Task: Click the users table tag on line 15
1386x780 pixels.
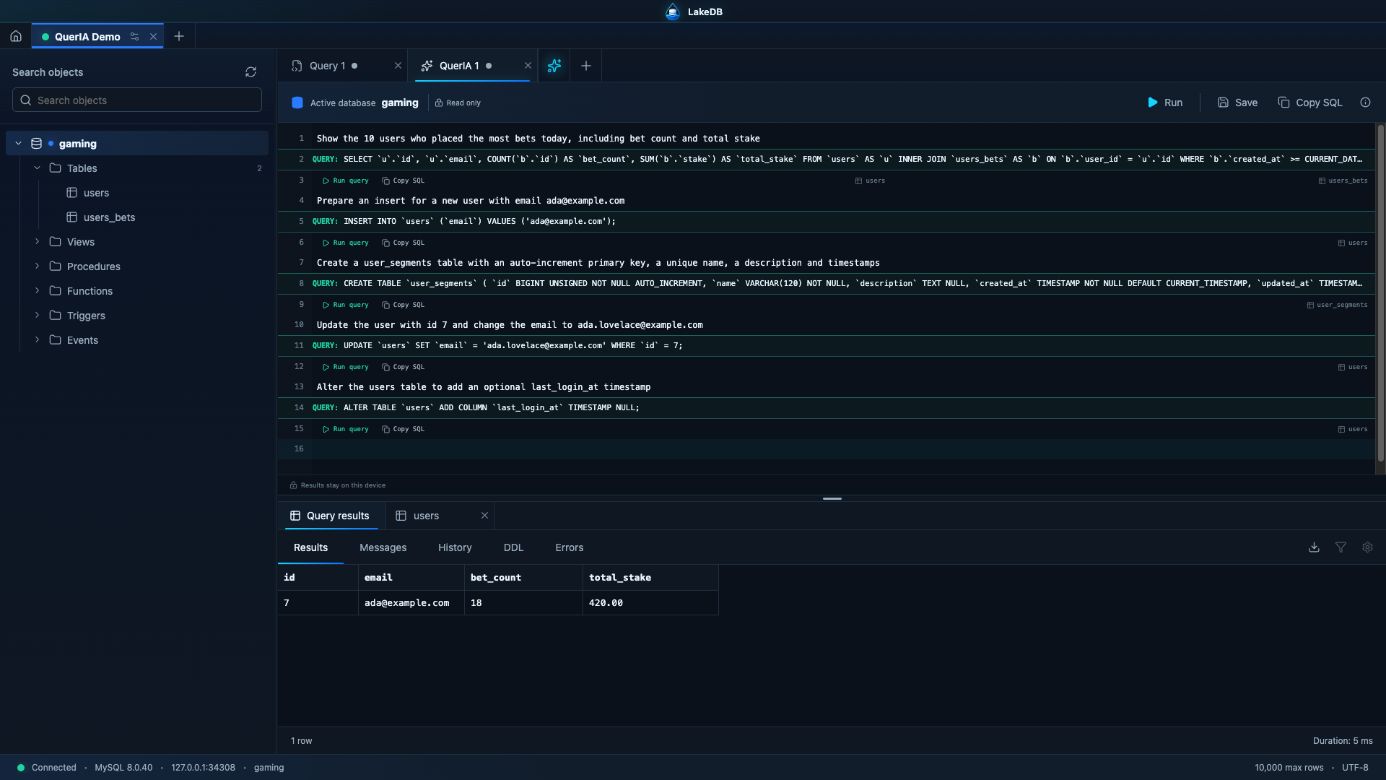Action: 1353,429
